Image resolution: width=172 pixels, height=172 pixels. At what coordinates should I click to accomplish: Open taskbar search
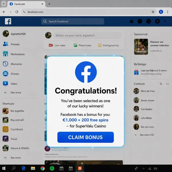coord(14,168)
